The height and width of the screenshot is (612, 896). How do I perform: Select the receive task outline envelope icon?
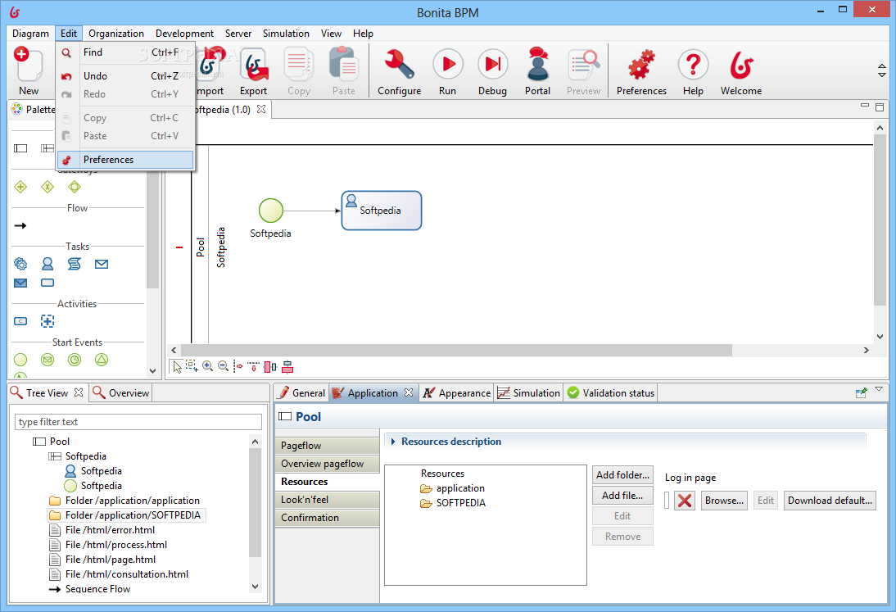102,264
